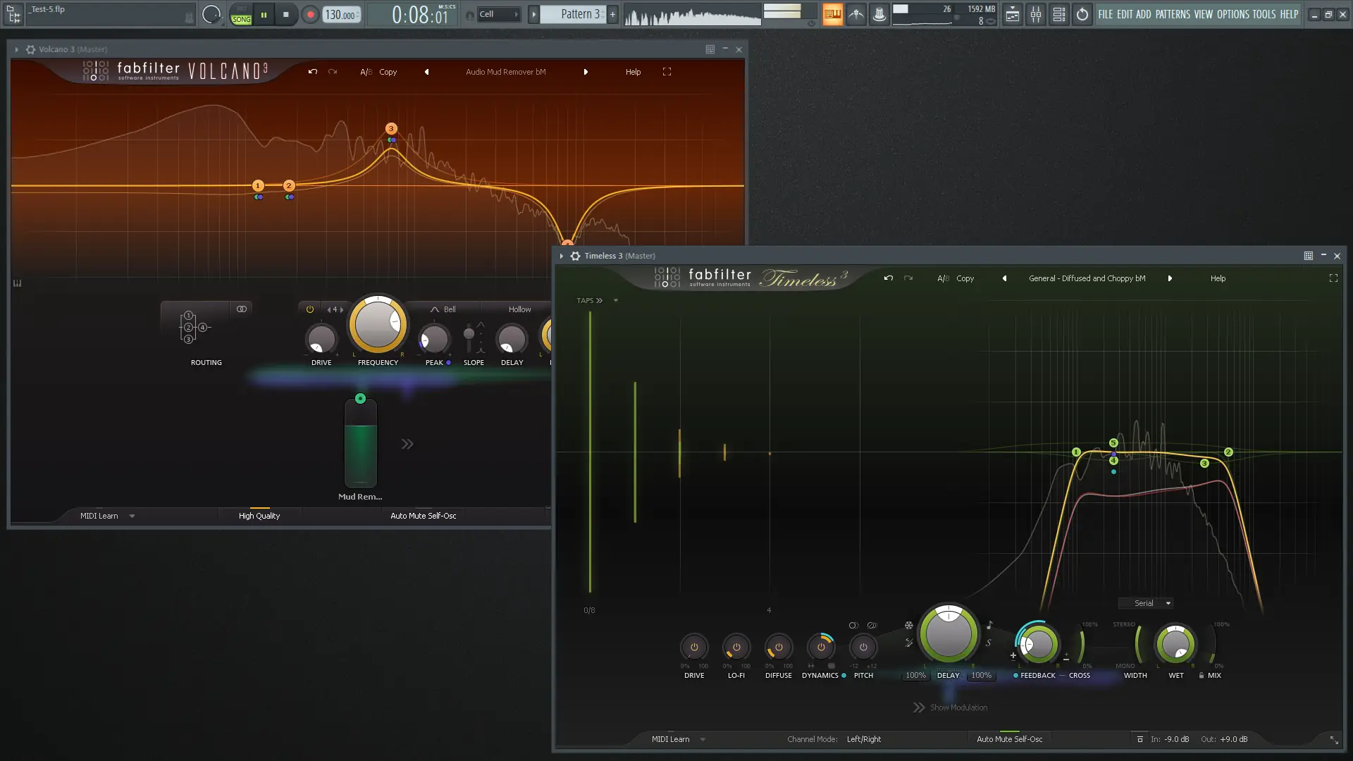The height and width of the screenshot is (761, 1353).
Task: Click the Mud Rem... modulation slider
Action: (x=360, y=444)
